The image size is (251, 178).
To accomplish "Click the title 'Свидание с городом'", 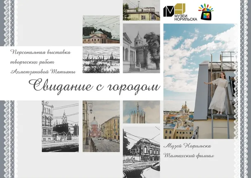I will (x=94, y=86).
